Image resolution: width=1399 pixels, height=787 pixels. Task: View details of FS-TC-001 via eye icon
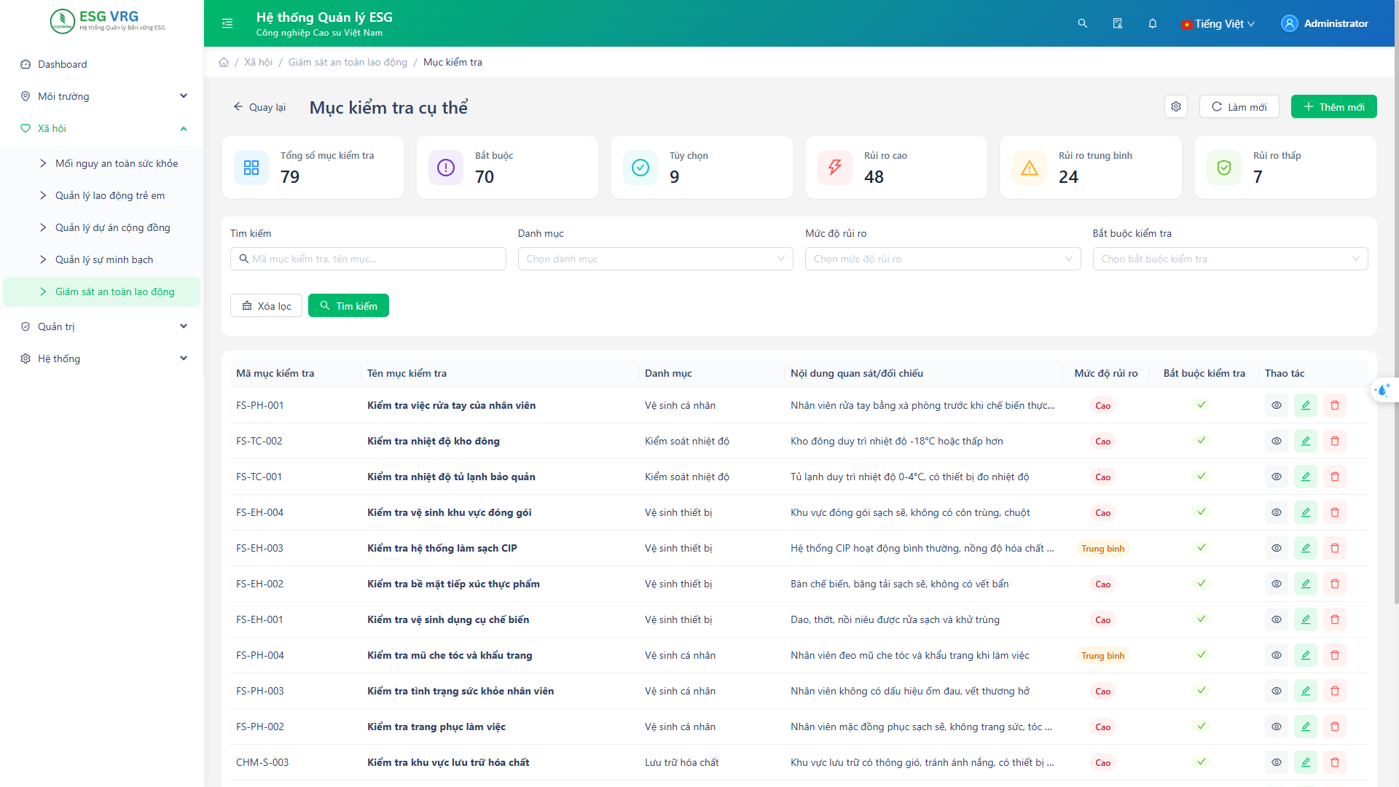click(x=1277, y=477)
